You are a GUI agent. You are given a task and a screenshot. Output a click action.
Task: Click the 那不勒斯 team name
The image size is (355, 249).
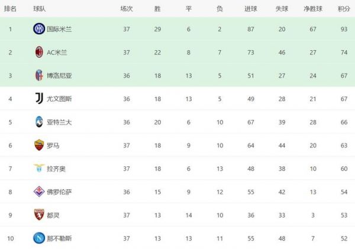click(x=59, y=238)
